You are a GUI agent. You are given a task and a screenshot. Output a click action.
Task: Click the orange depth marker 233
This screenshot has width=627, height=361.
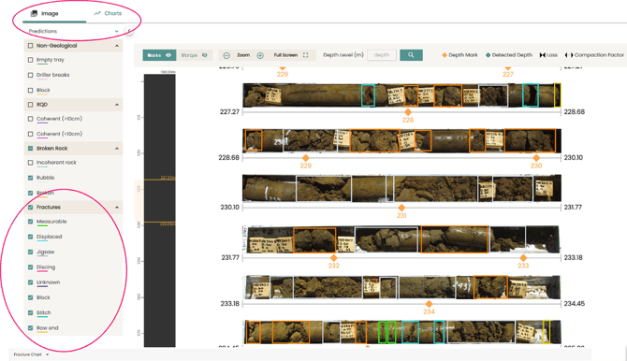[523, 258]
